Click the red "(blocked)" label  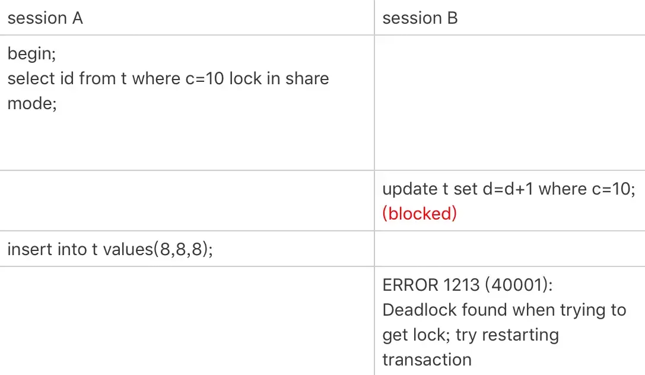[420, 214]
